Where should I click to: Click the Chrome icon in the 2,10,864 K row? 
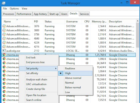[x=4, y=75]
